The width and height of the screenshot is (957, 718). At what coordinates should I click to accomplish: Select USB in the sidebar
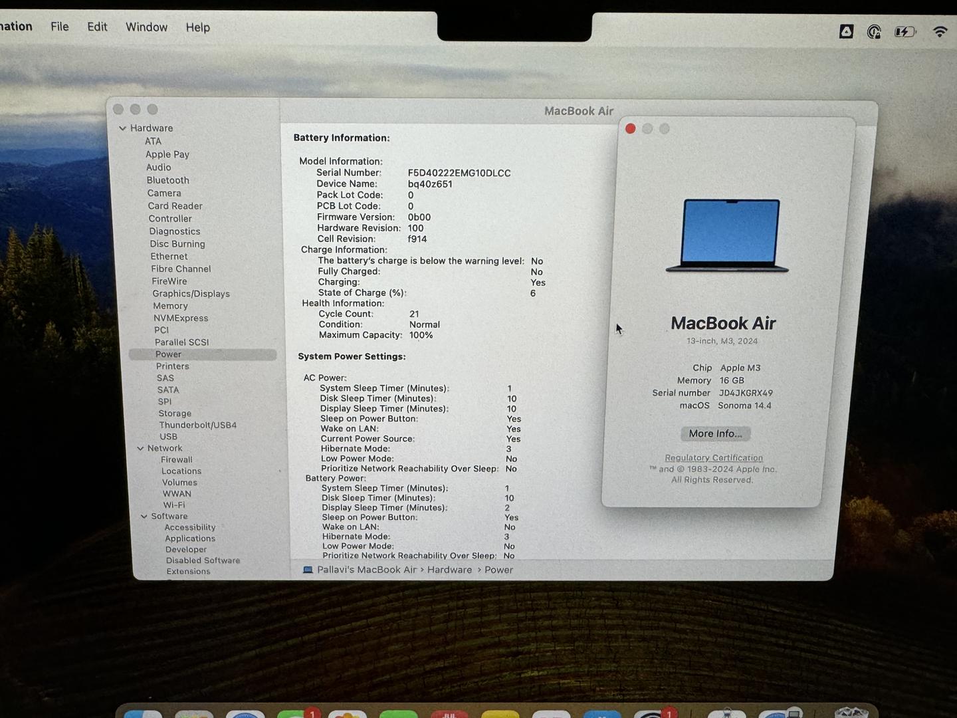coord(169,437)
